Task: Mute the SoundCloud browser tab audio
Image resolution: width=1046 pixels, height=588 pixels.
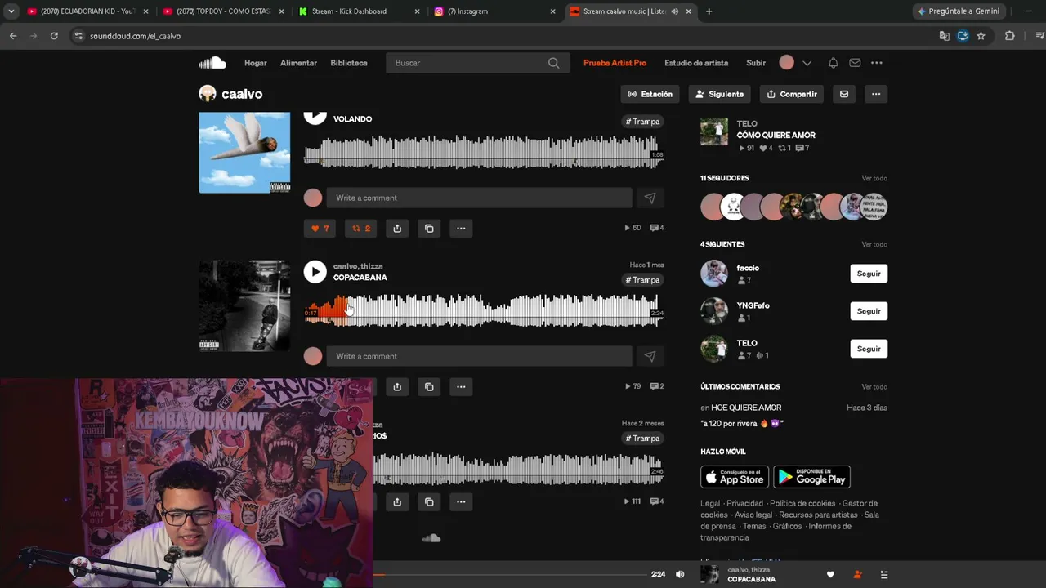Action: click(x=674, y=11)
